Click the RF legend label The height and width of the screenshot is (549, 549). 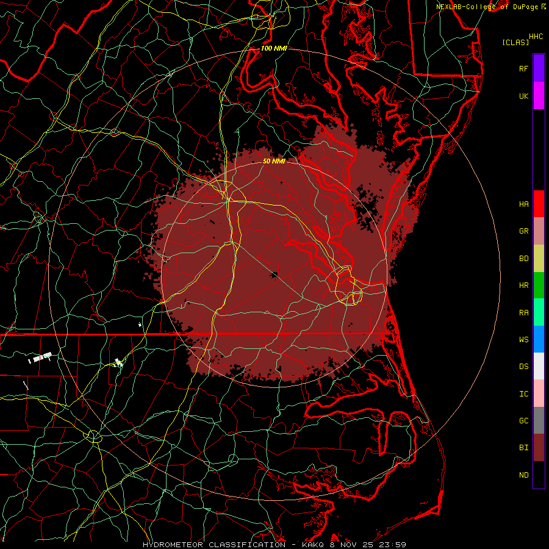(x=523, y=68)
